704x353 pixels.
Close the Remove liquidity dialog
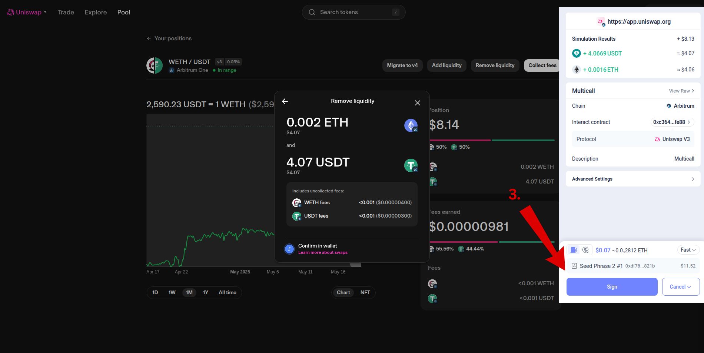point(417,103)
